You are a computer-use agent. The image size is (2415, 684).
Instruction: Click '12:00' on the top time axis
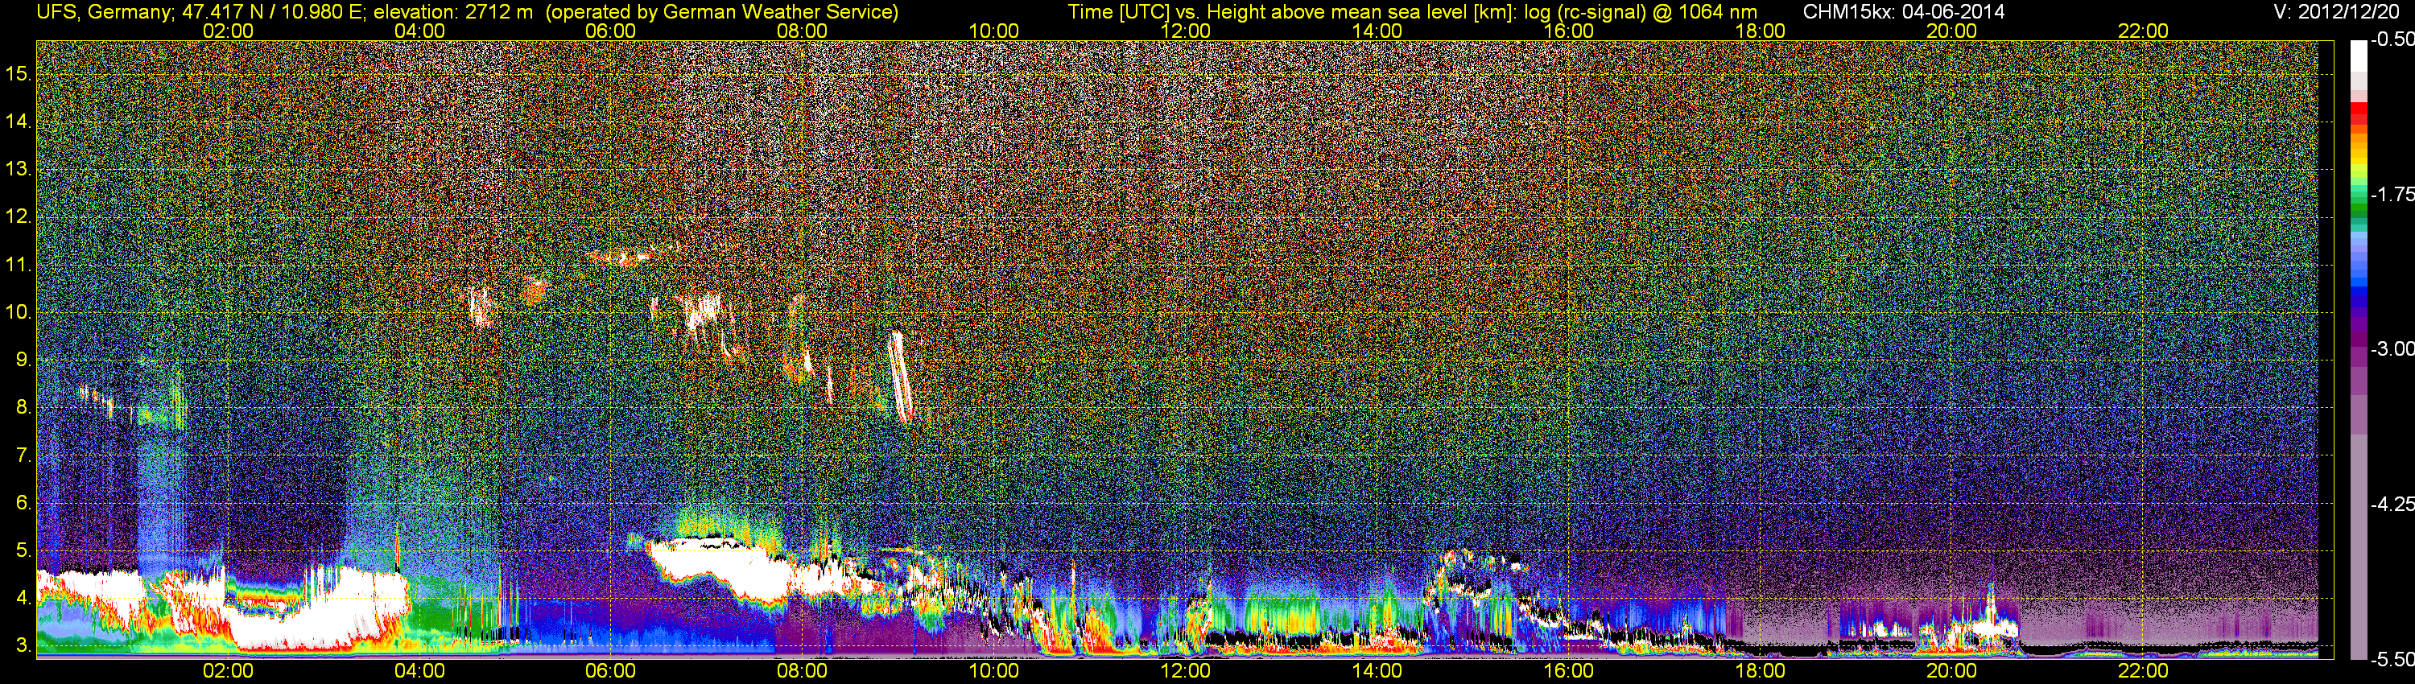coord(1185,31)
